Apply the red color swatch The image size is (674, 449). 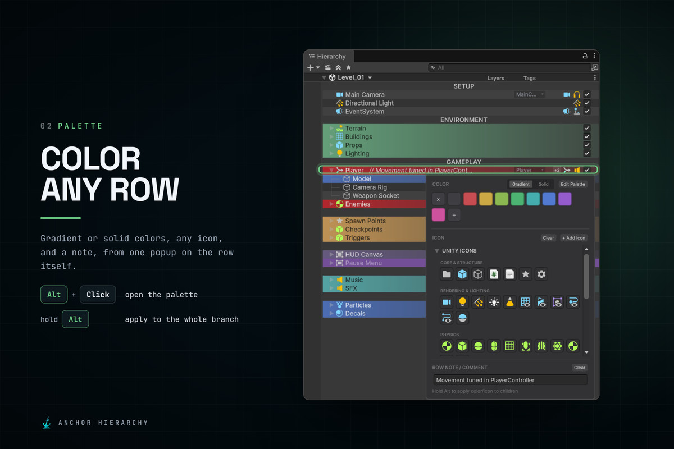click(x=470, y=199)
